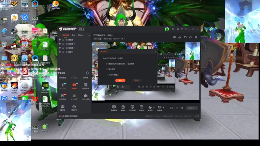Screen dimensions: 260x146
Task: Switch to the 我的场景 tab
Action: [66, 35]
